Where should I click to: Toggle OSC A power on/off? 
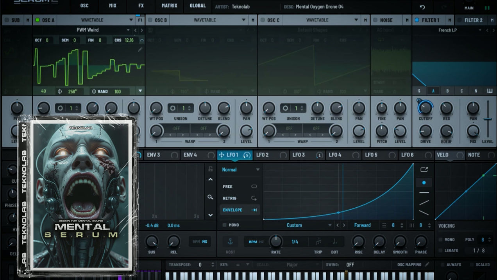38,20
